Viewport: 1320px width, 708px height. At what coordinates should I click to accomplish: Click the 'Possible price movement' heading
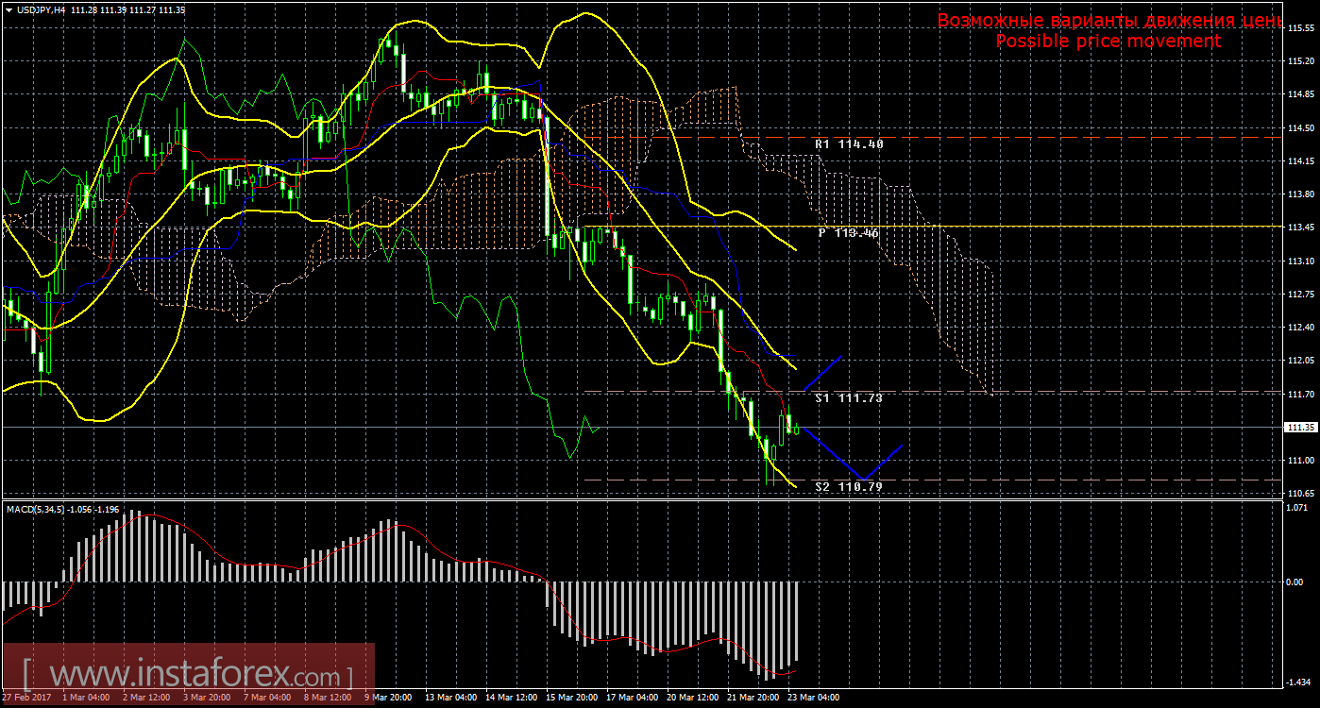[x=1108, y=42]
